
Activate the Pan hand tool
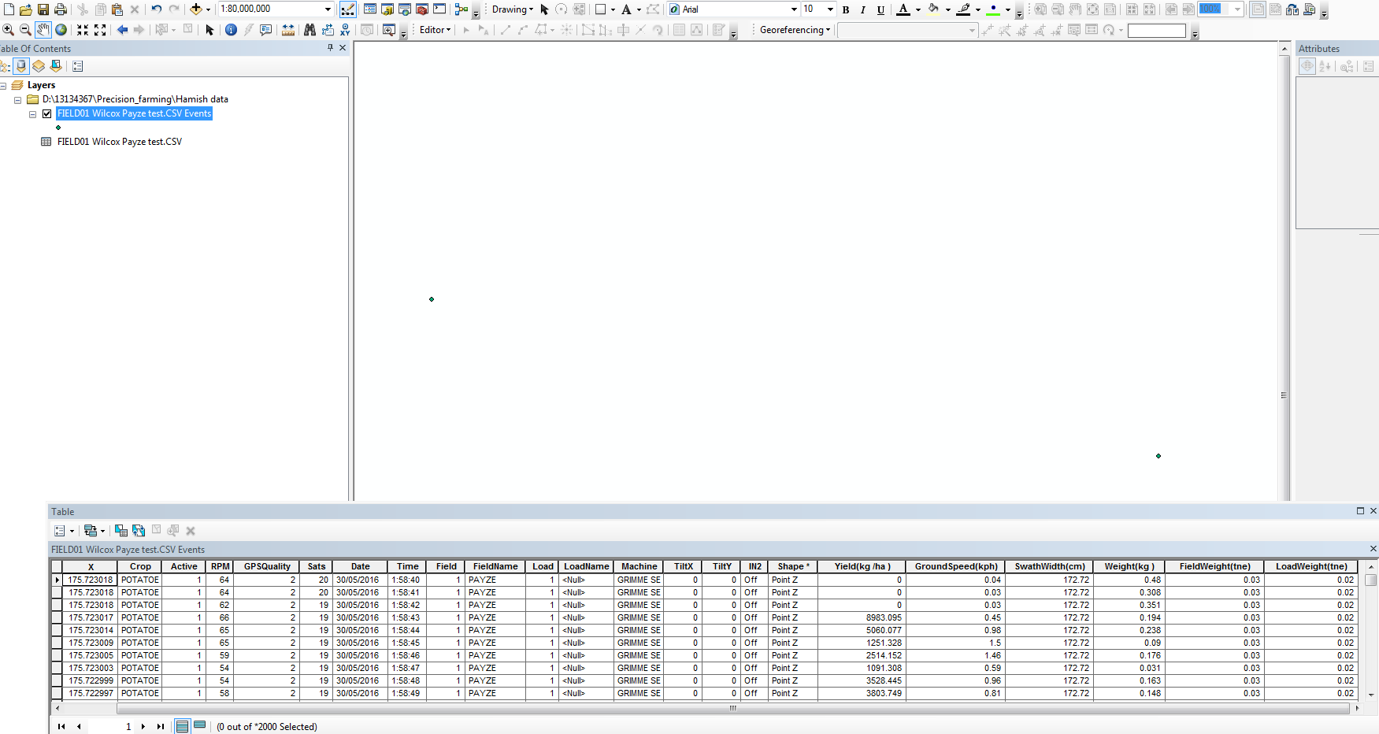(x=43, y=30)
